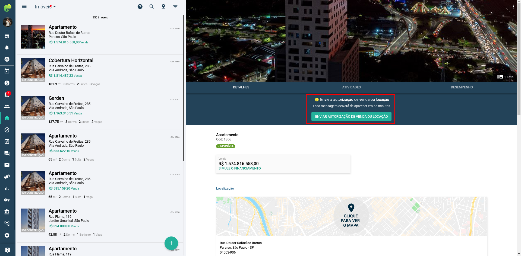The width and height of the screenshot is (521, 256).
Task: Open the key sidebar icon
Action: coord(7,200)
